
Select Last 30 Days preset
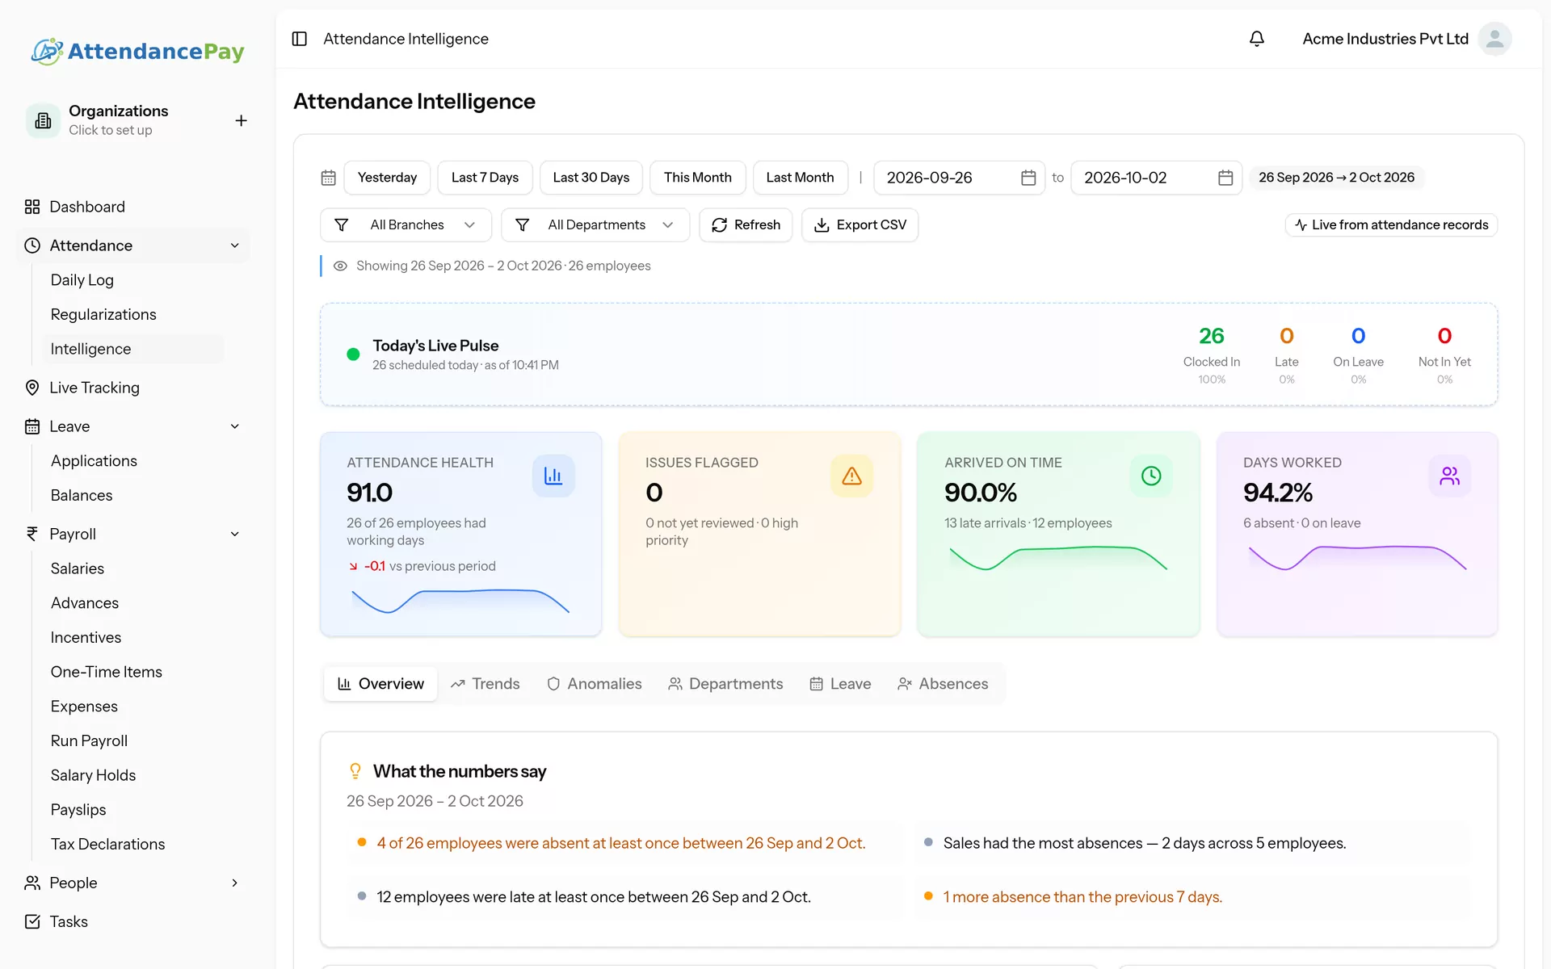point(591,178)
